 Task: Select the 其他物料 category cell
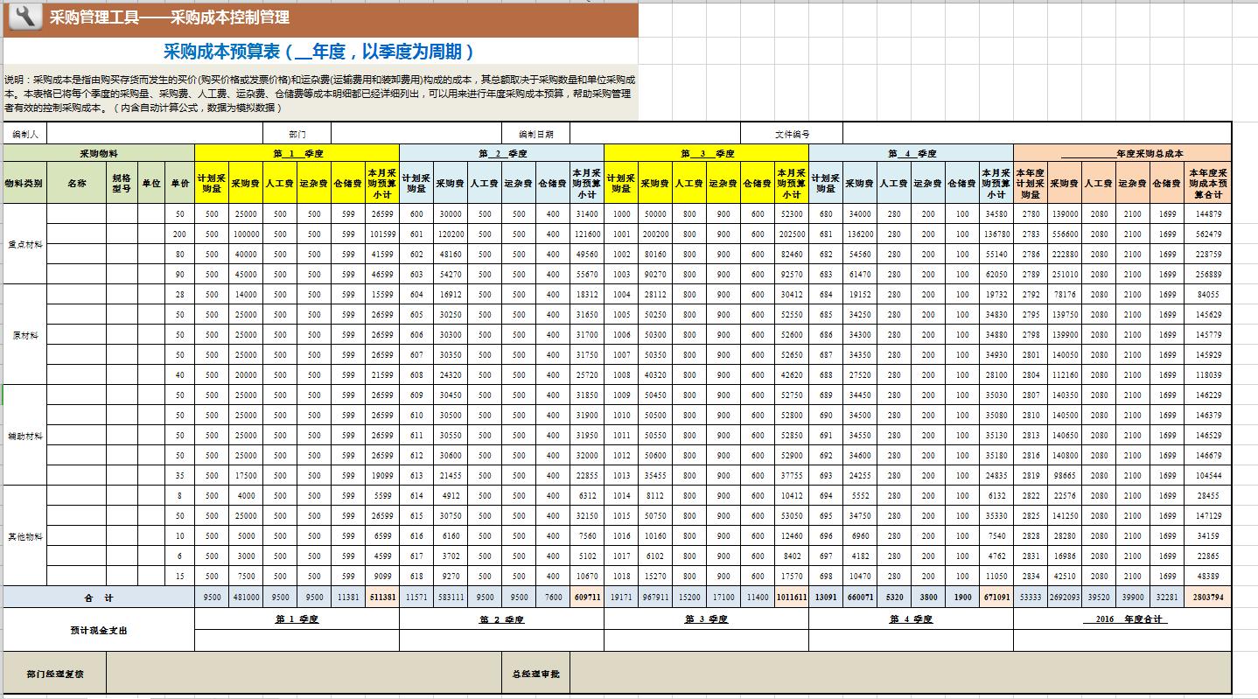(24, 536)
